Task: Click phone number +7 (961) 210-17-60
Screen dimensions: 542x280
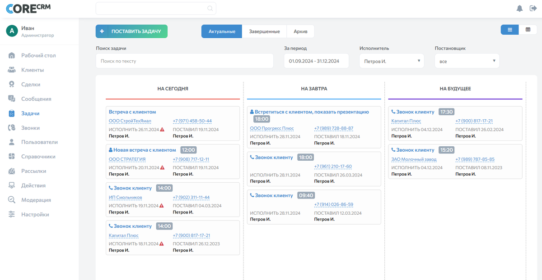Action: tap(333, 167)
